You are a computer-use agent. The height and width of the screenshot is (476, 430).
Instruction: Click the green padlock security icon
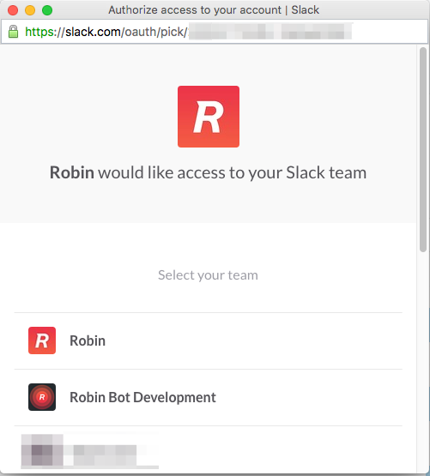point(13,32)
